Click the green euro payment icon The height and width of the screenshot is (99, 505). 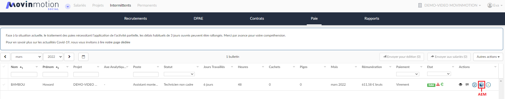click(442, 84)
